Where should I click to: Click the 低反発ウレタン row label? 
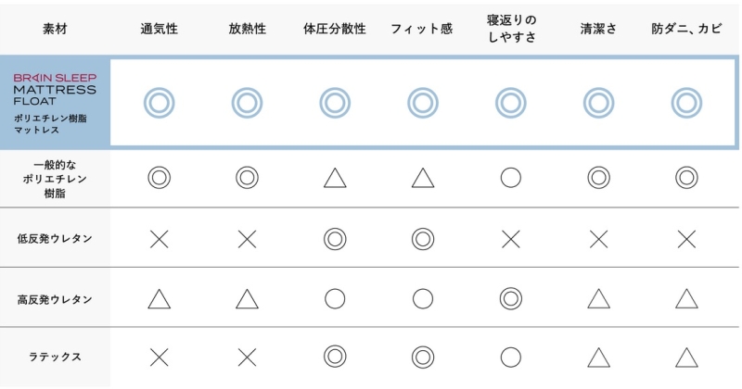(x=55, y=239)
